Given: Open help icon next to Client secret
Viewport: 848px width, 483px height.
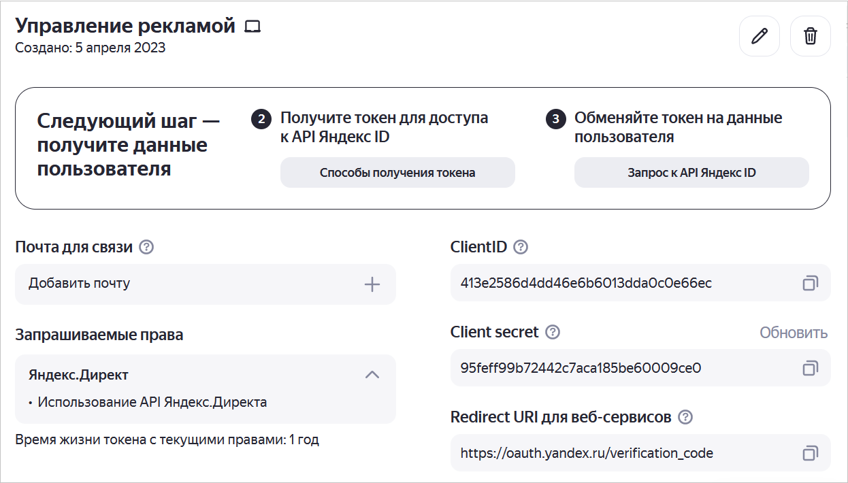Looking at the screenshot, I should [553, 332].
